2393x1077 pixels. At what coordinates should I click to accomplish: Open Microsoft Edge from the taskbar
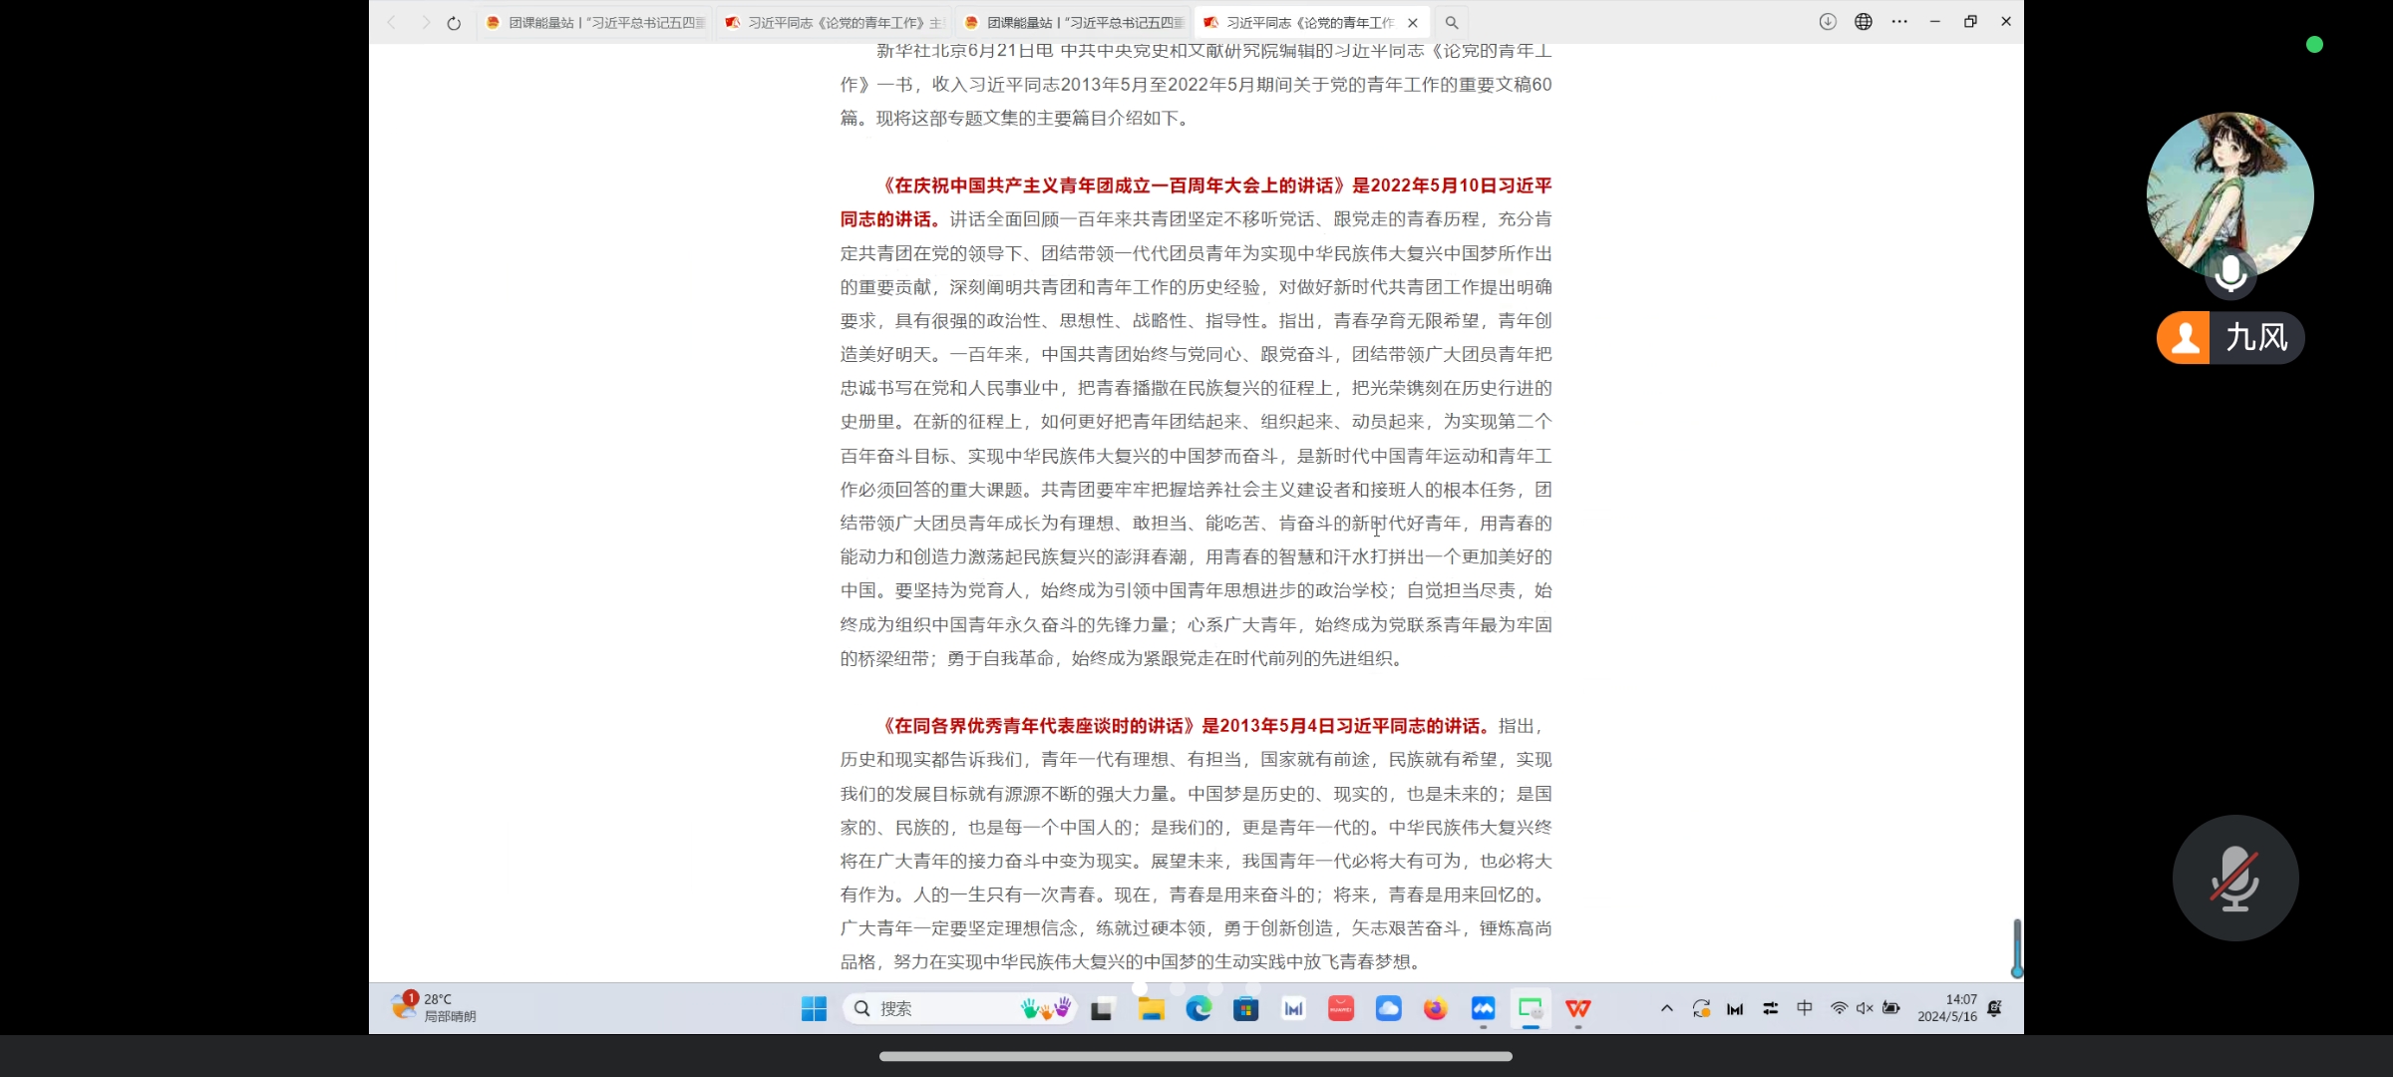[x=1198, y=1009]
